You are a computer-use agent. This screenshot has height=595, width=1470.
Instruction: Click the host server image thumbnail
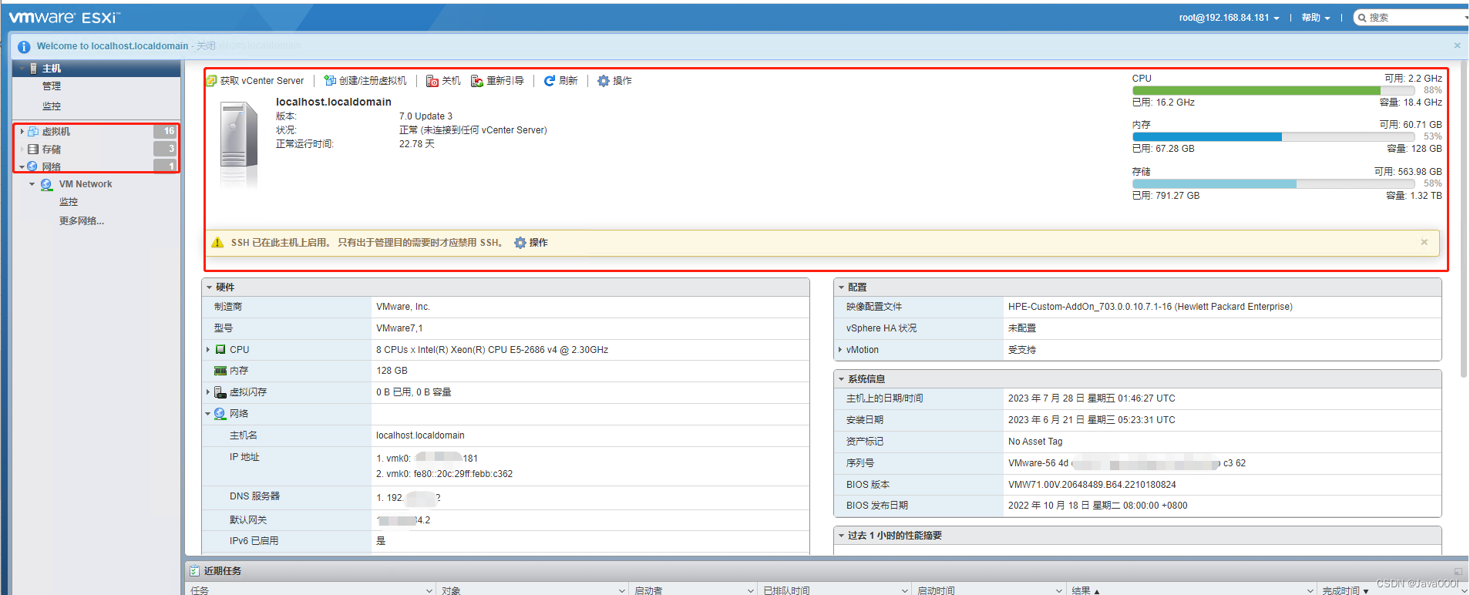click(239, 145)
